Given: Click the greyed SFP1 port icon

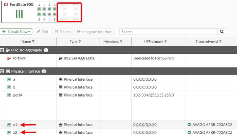Looking at the screenshot, I should pos(76,9).
